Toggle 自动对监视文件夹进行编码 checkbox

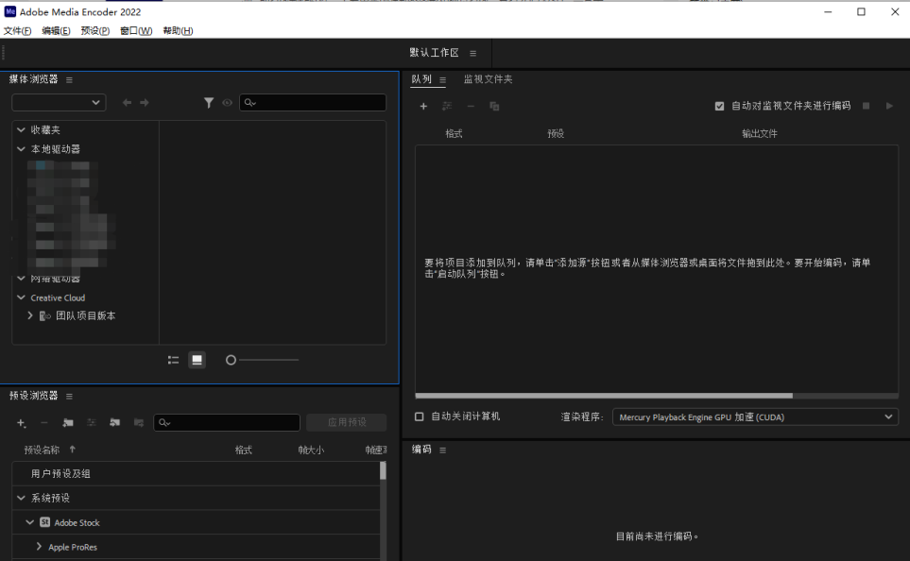(x=720, y=106)
